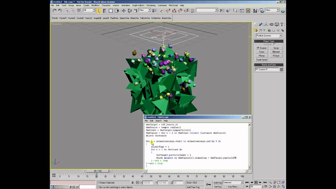The image size is (336, 189).
Task: Click the Super Spray button
Action: click(261, 60)
